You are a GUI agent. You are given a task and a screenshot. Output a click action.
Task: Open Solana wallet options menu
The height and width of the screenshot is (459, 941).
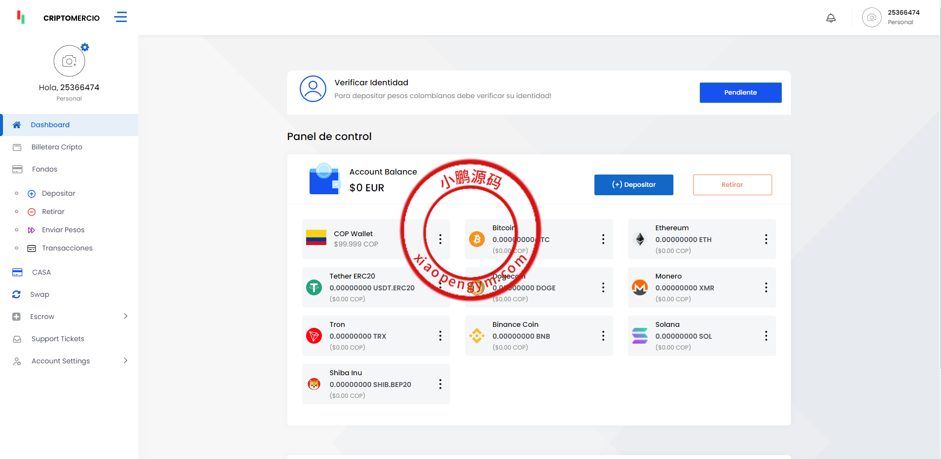(766, 336)
